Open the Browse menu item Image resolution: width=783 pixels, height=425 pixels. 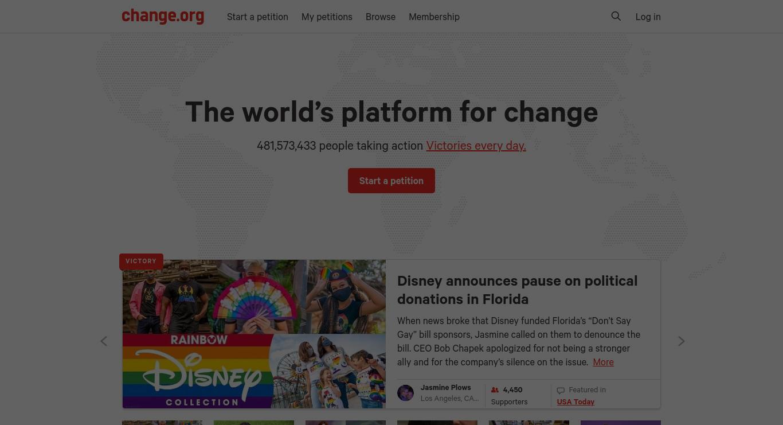[381, 17]
